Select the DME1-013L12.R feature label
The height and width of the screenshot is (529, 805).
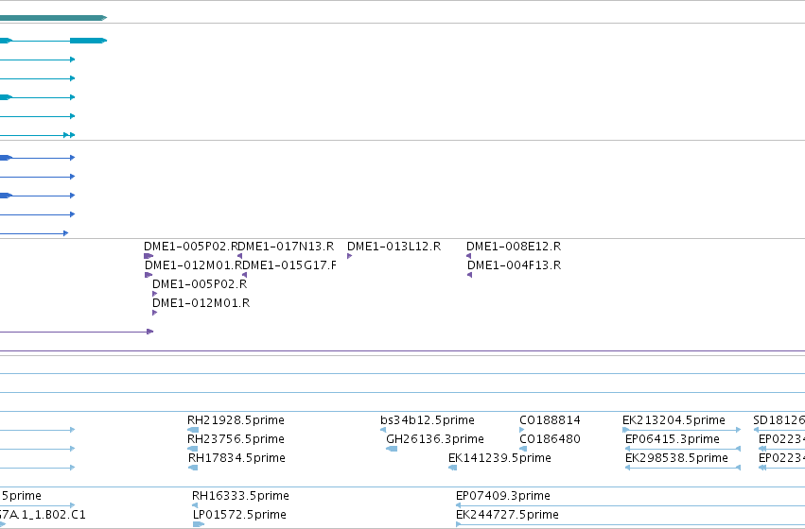[x=394, y=247]
